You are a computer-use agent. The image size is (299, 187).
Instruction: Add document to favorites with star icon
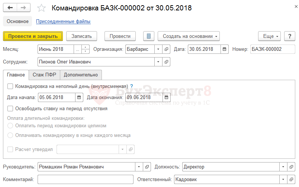coord(42,8)
